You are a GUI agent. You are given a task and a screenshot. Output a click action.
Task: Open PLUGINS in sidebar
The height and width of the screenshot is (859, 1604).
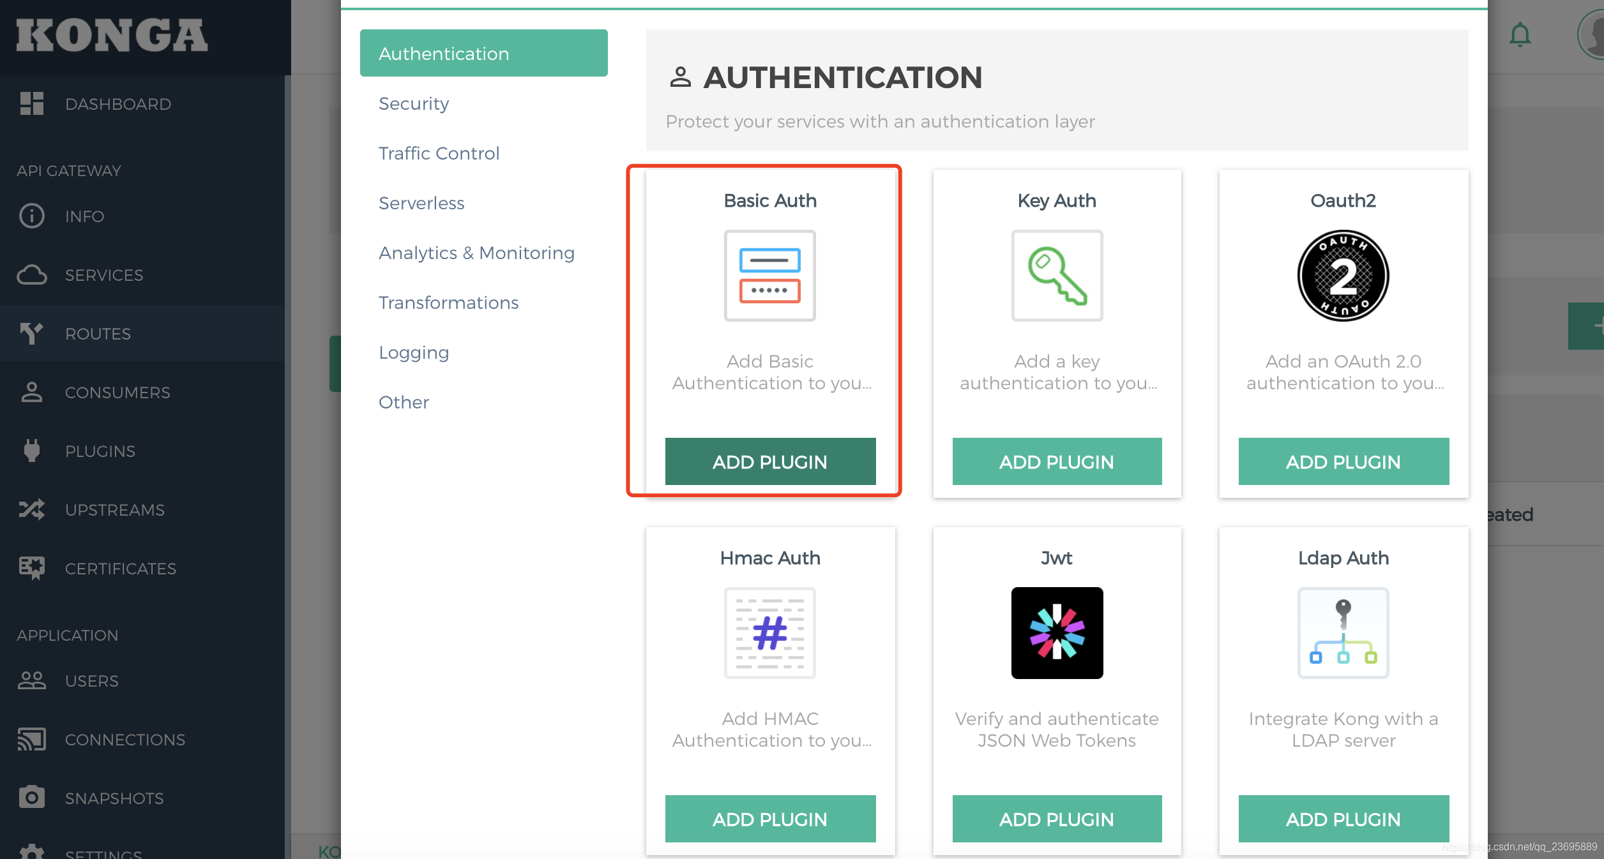pyautogui.click(x=142, y=451)
